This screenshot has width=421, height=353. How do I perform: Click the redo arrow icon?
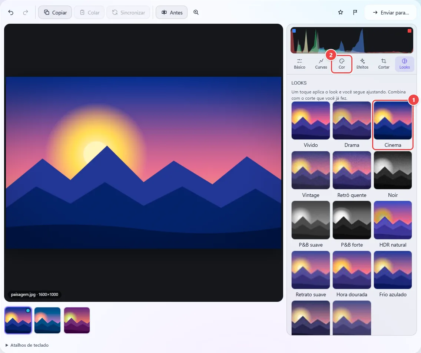[x=26, y=12]
